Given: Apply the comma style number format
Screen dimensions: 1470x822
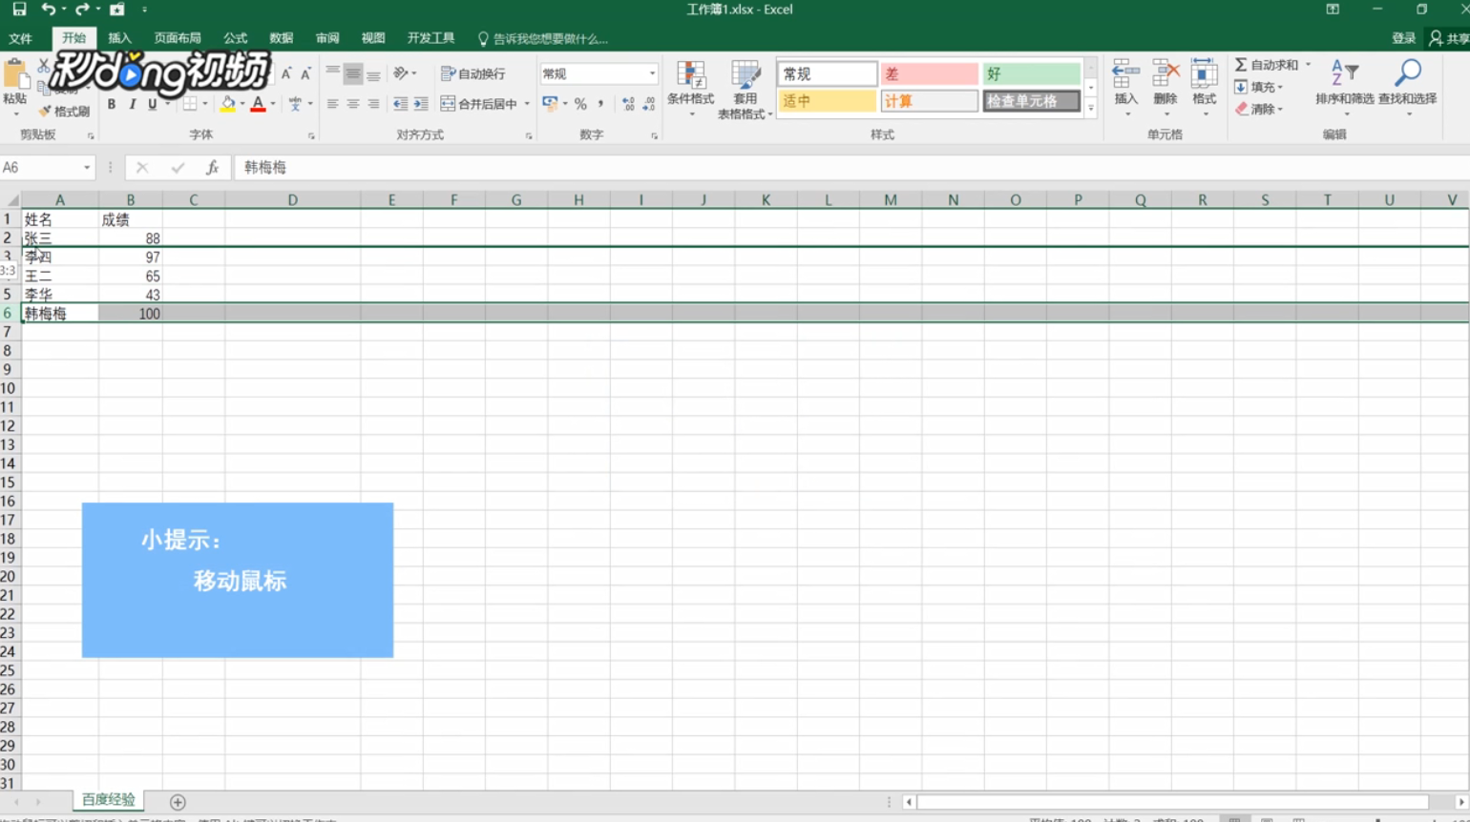Looking at the screenshot, I should pyautogui.click(x=600, y=104).
